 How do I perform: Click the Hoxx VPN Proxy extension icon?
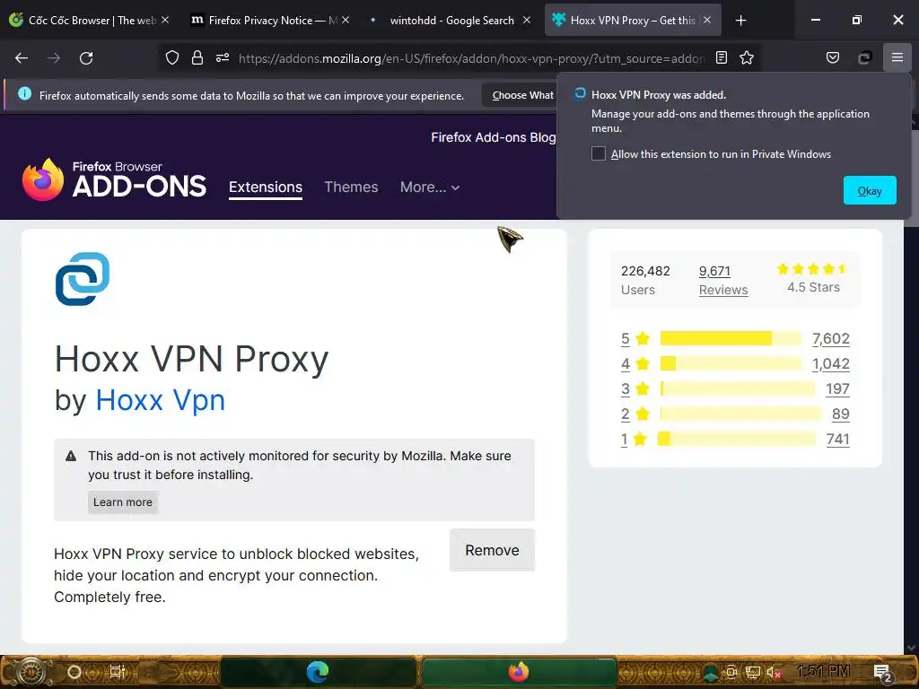coord(83,279)
